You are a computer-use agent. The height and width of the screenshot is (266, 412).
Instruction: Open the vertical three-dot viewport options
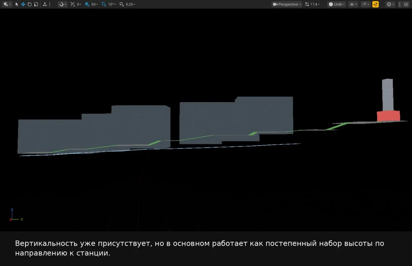pos(400,4)
